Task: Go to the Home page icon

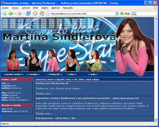Action: coord(42,14)
